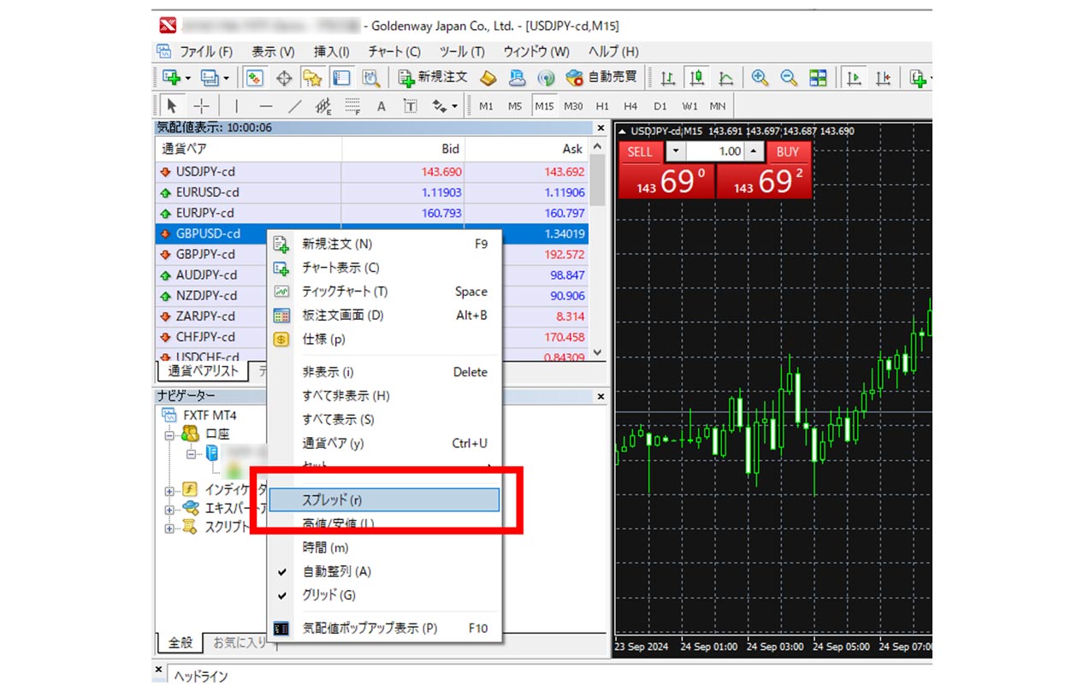The image size is (1083, 691).
Task: Select the Crosshair tool
Action: pos(201,106)
